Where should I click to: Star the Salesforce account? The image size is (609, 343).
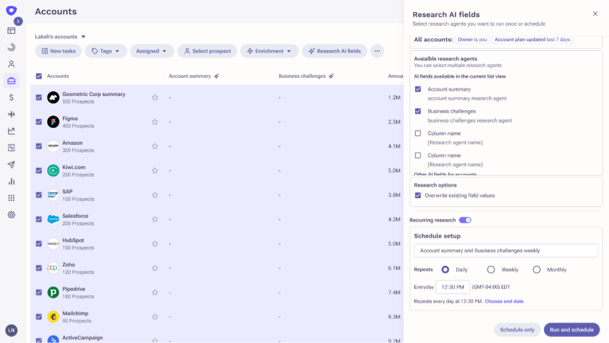tap(155, 219)
